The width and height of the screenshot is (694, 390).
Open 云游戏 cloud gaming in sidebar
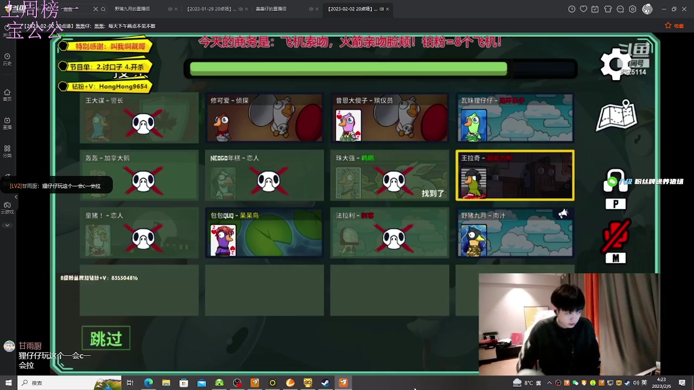pos(7,208)
